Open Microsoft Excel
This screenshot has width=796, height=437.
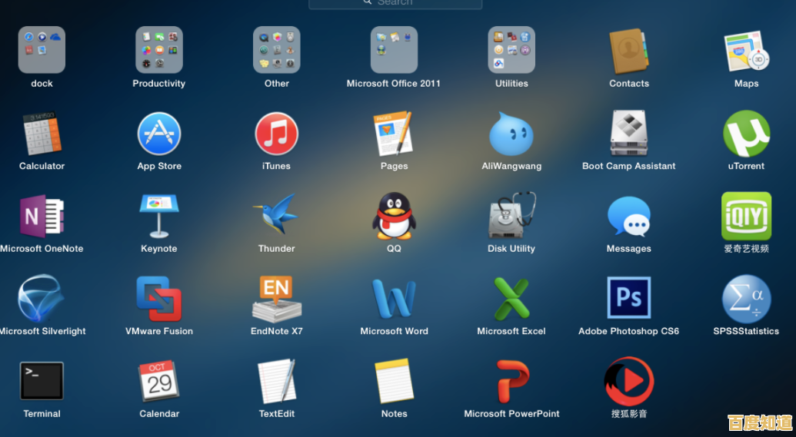click(x=511, y=299)
